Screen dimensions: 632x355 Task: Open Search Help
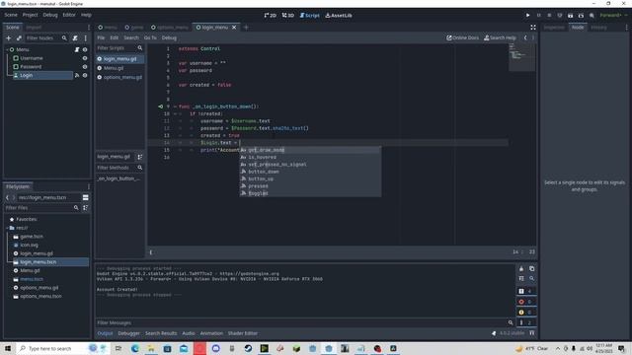point(500,37)
